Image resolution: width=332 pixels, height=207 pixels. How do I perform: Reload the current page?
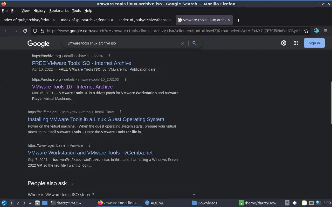coord(25,31)
